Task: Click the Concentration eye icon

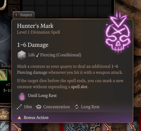Action: pyautogui.click(x=39, y=107)
